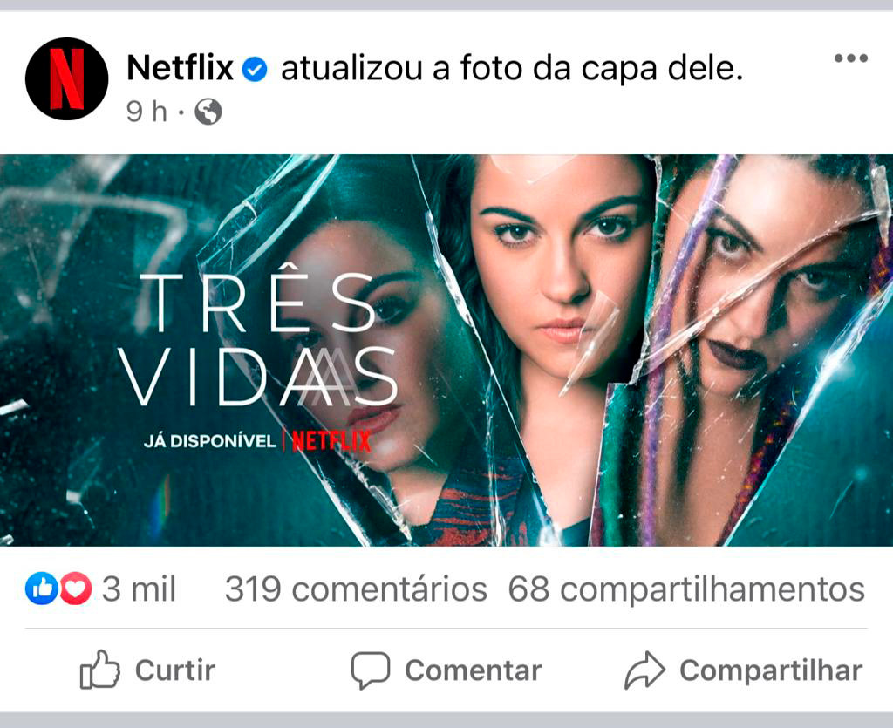Screen dimensions: 893x728
Task: Click the red heart reaction icon
Action: (x=76, y=589)
